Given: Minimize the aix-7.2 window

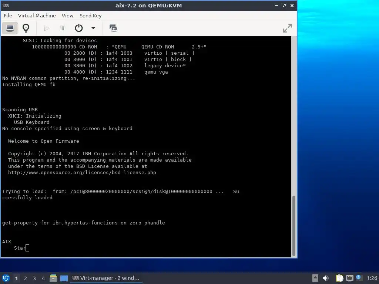Looking at the screenshot, I should 276,6.
